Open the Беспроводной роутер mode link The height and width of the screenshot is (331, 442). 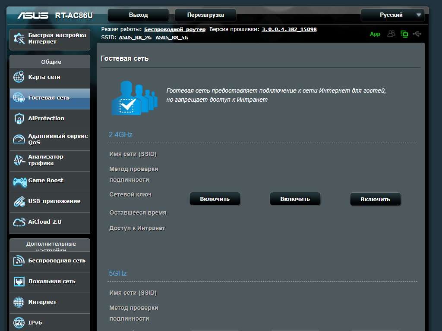[x=175, y=29]
